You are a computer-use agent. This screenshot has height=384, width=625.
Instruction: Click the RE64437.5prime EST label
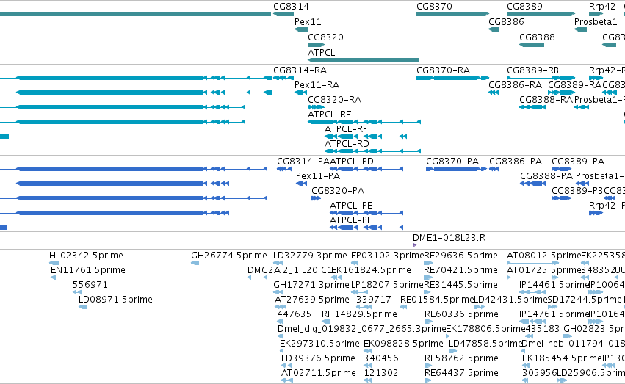(461, 373)
